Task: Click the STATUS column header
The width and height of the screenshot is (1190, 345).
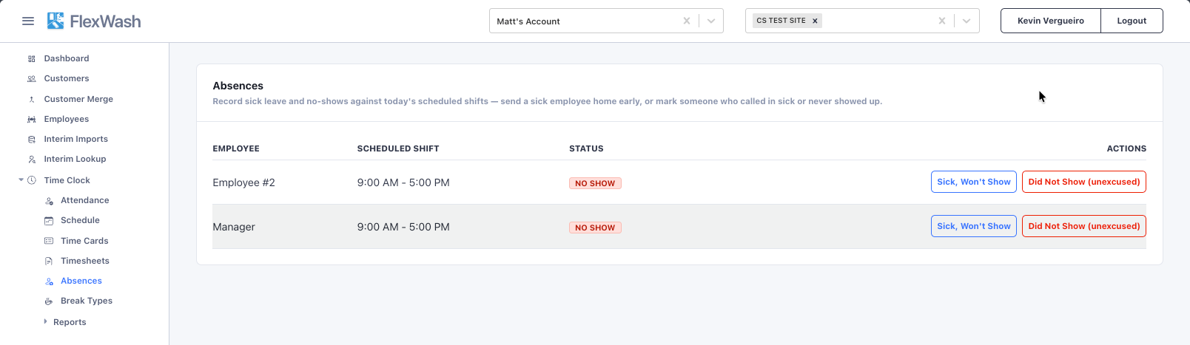Action: [586, 148]
